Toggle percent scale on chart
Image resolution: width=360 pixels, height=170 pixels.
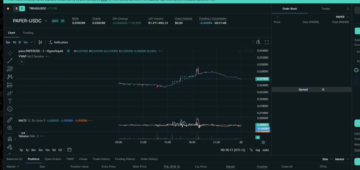(x=251, y=150)
